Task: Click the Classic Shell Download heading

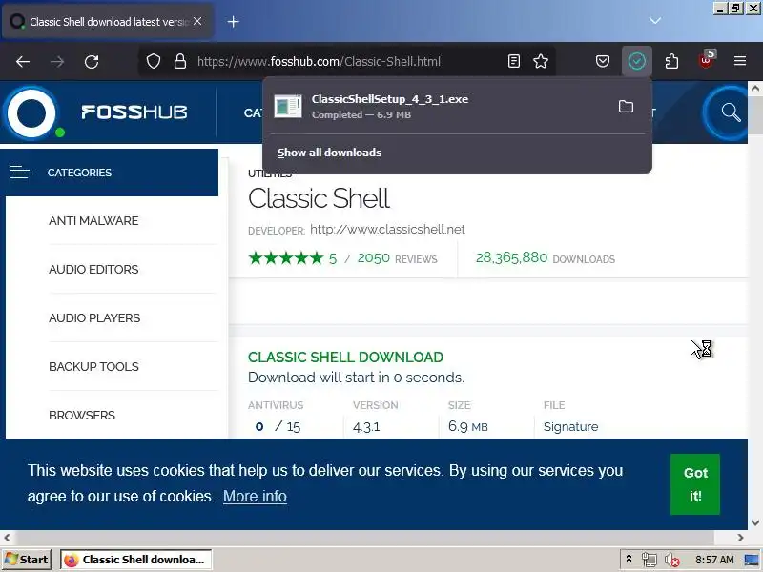Action: pyautogui.click(x=345, y=357)
